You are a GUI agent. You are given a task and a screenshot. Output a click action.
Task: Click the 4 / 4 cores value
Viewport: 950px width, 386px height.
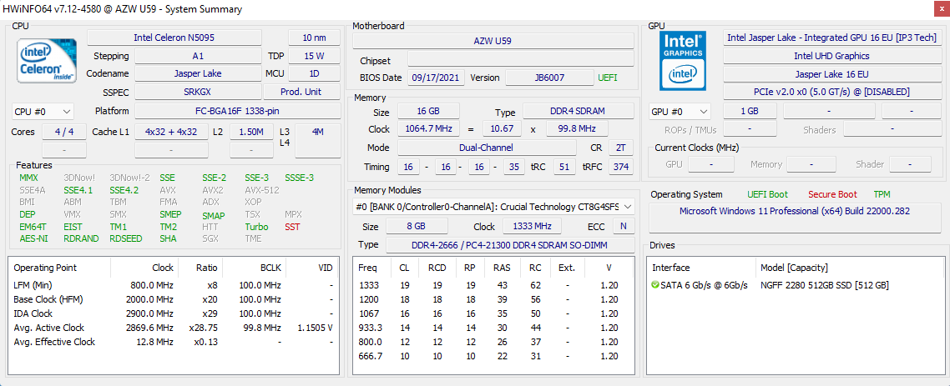65,132
